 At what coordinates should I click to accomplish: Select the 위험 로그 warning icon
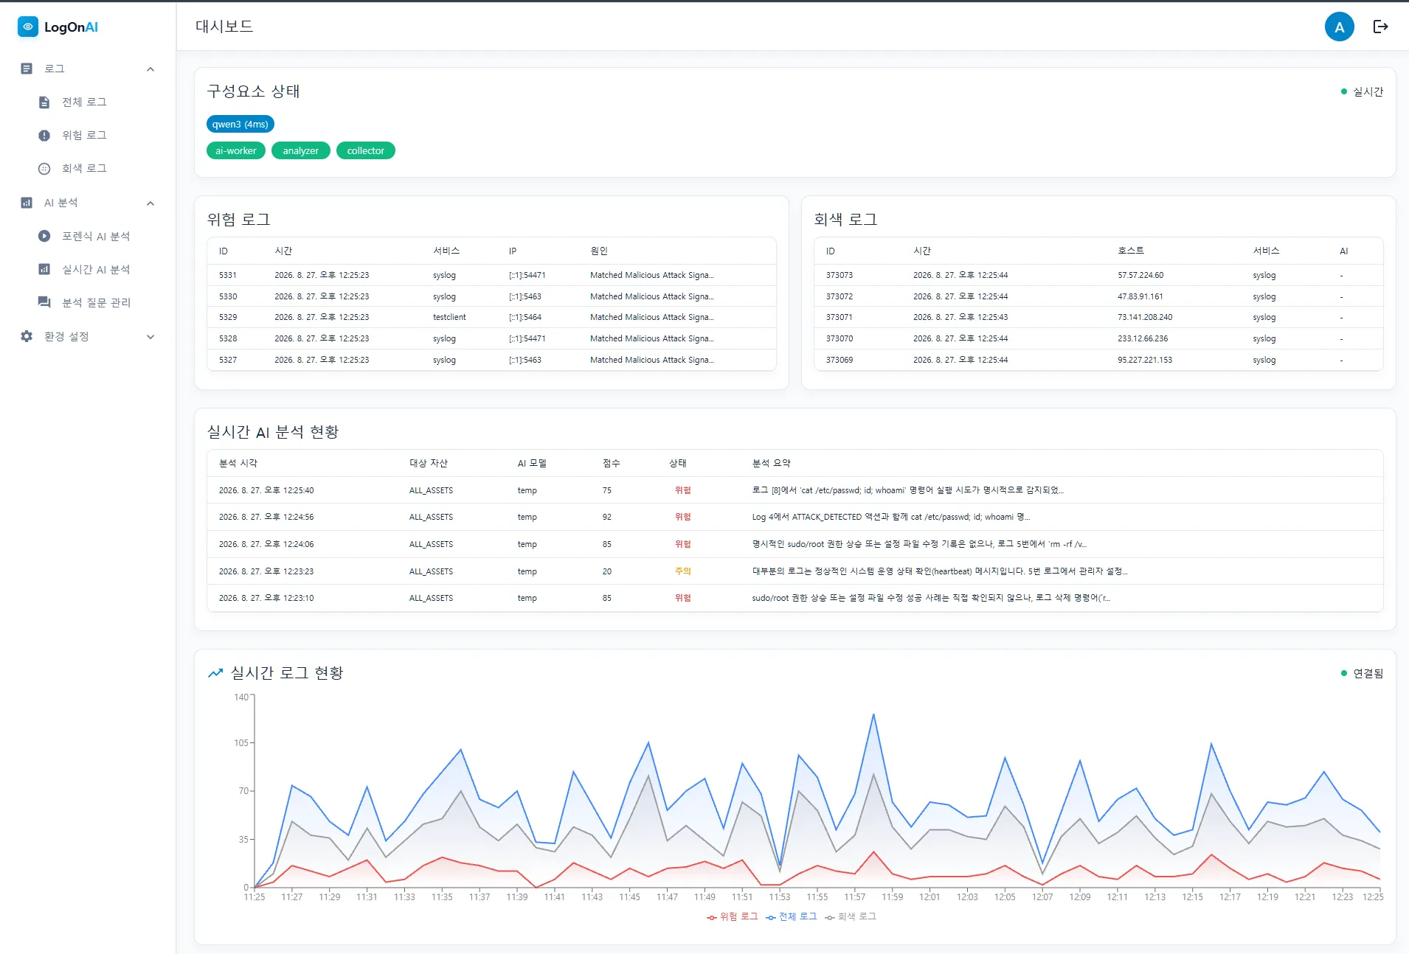44,136
